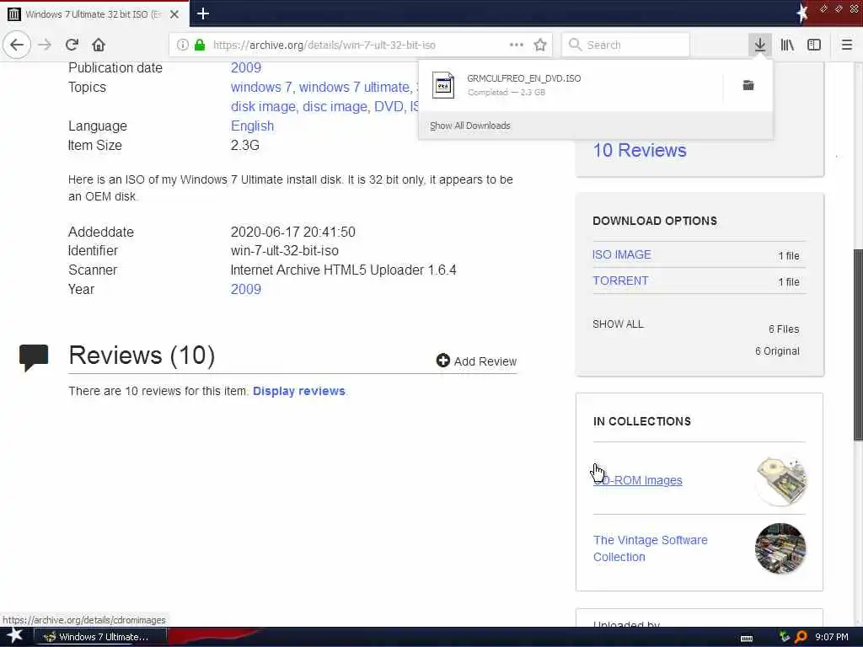Viewport: 863px width, 647px height.
Task: Reload the current page
Action: tap(72, 45)
